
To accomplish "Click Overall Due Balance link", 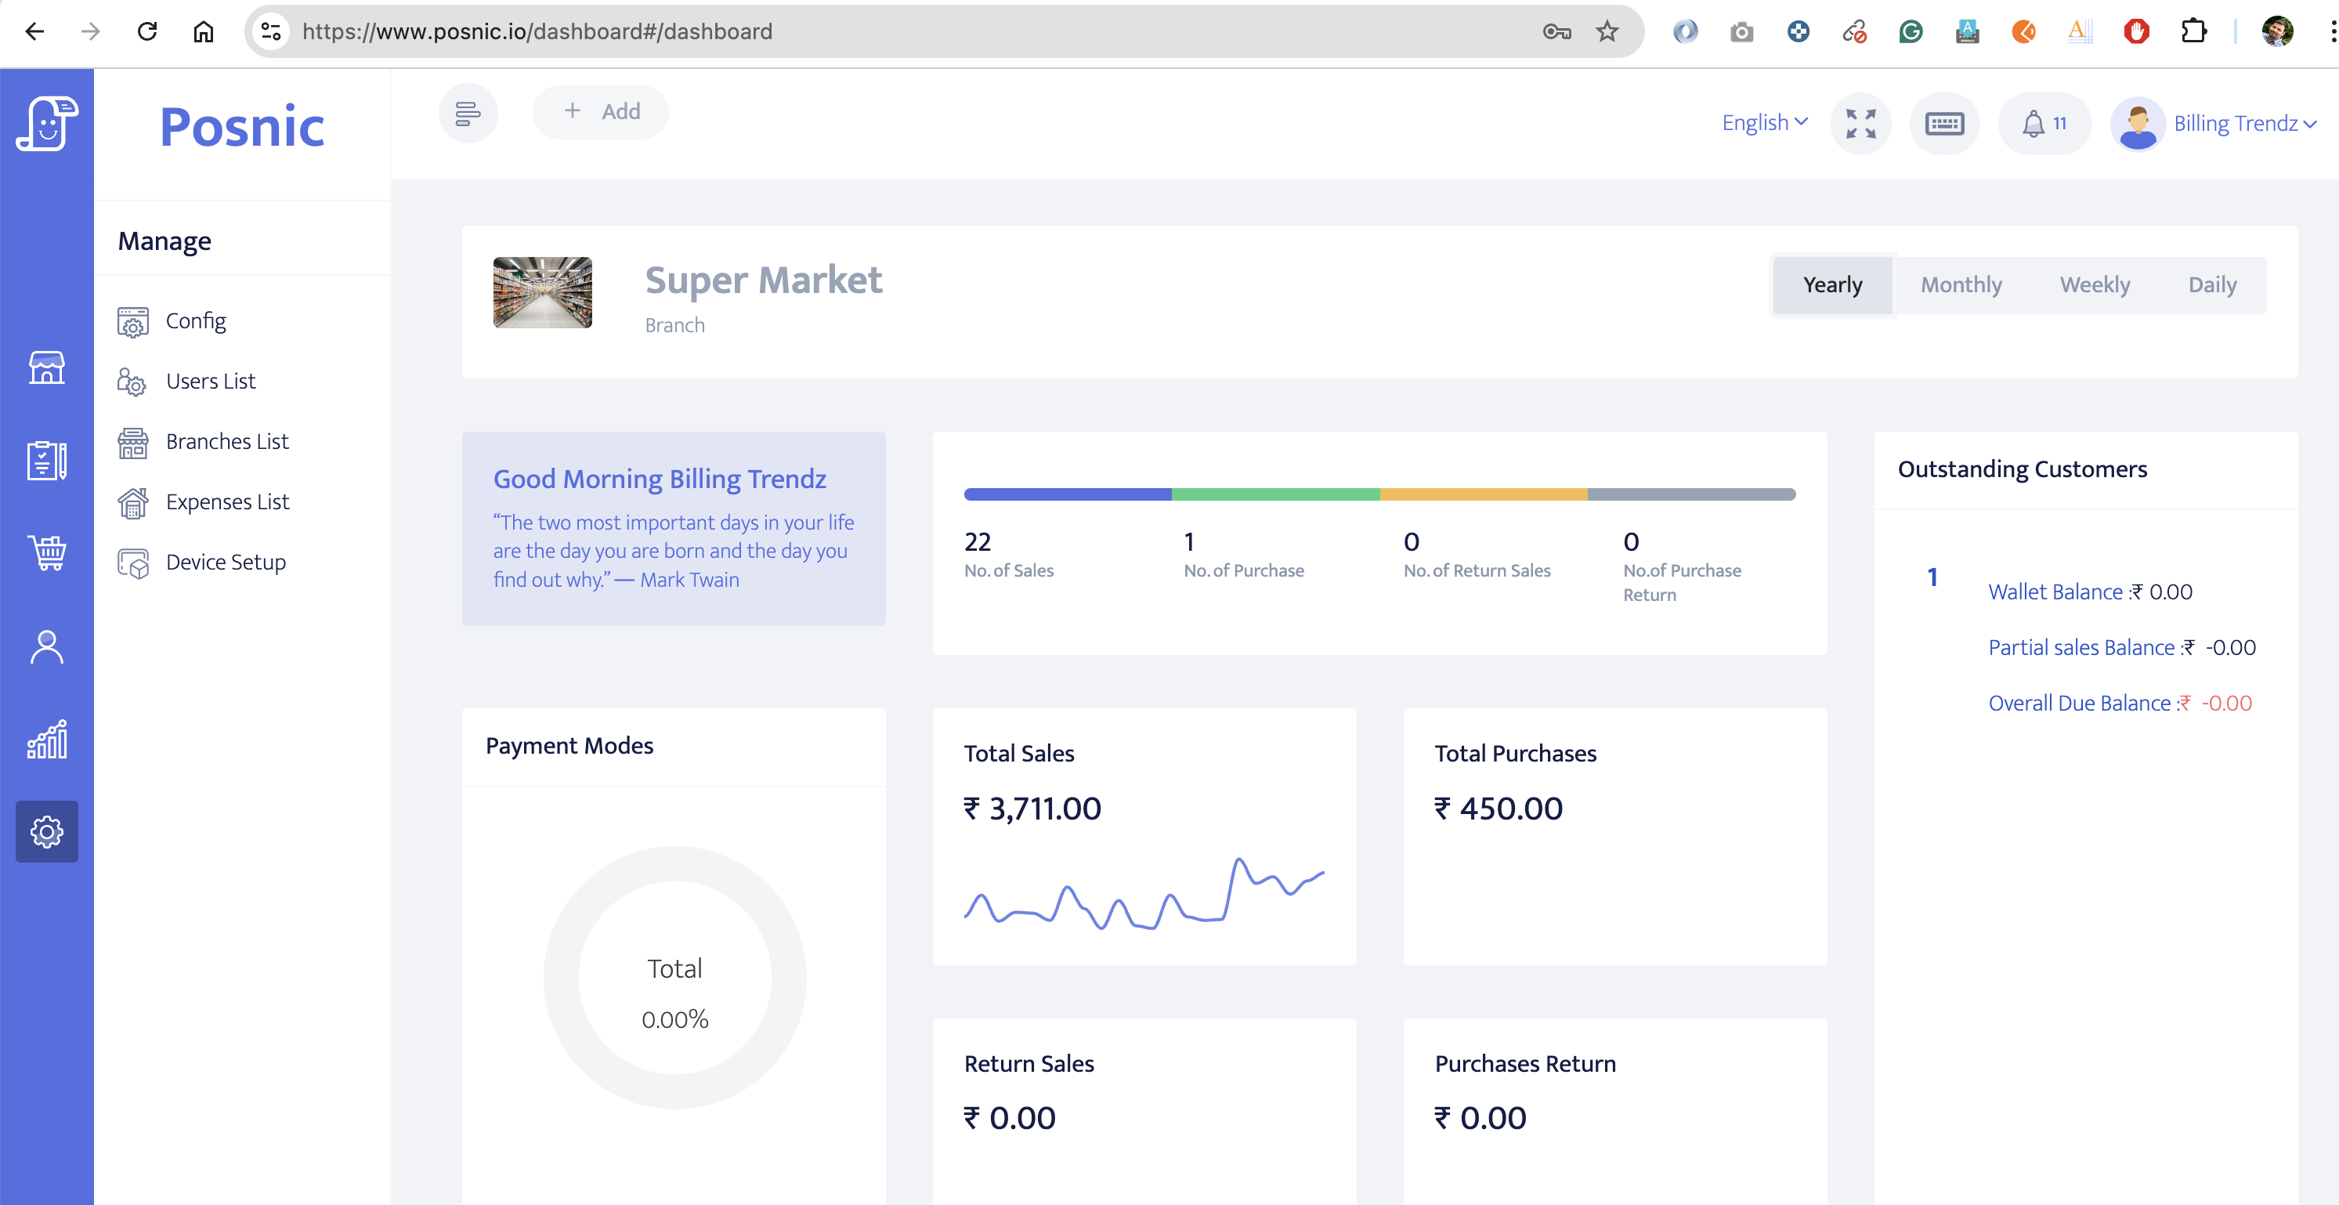I will (2078, 703).
